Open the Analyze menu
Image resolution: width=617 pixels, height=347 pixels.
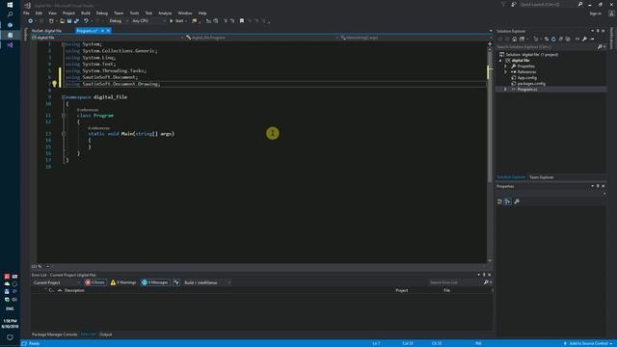tap(165, 13)
